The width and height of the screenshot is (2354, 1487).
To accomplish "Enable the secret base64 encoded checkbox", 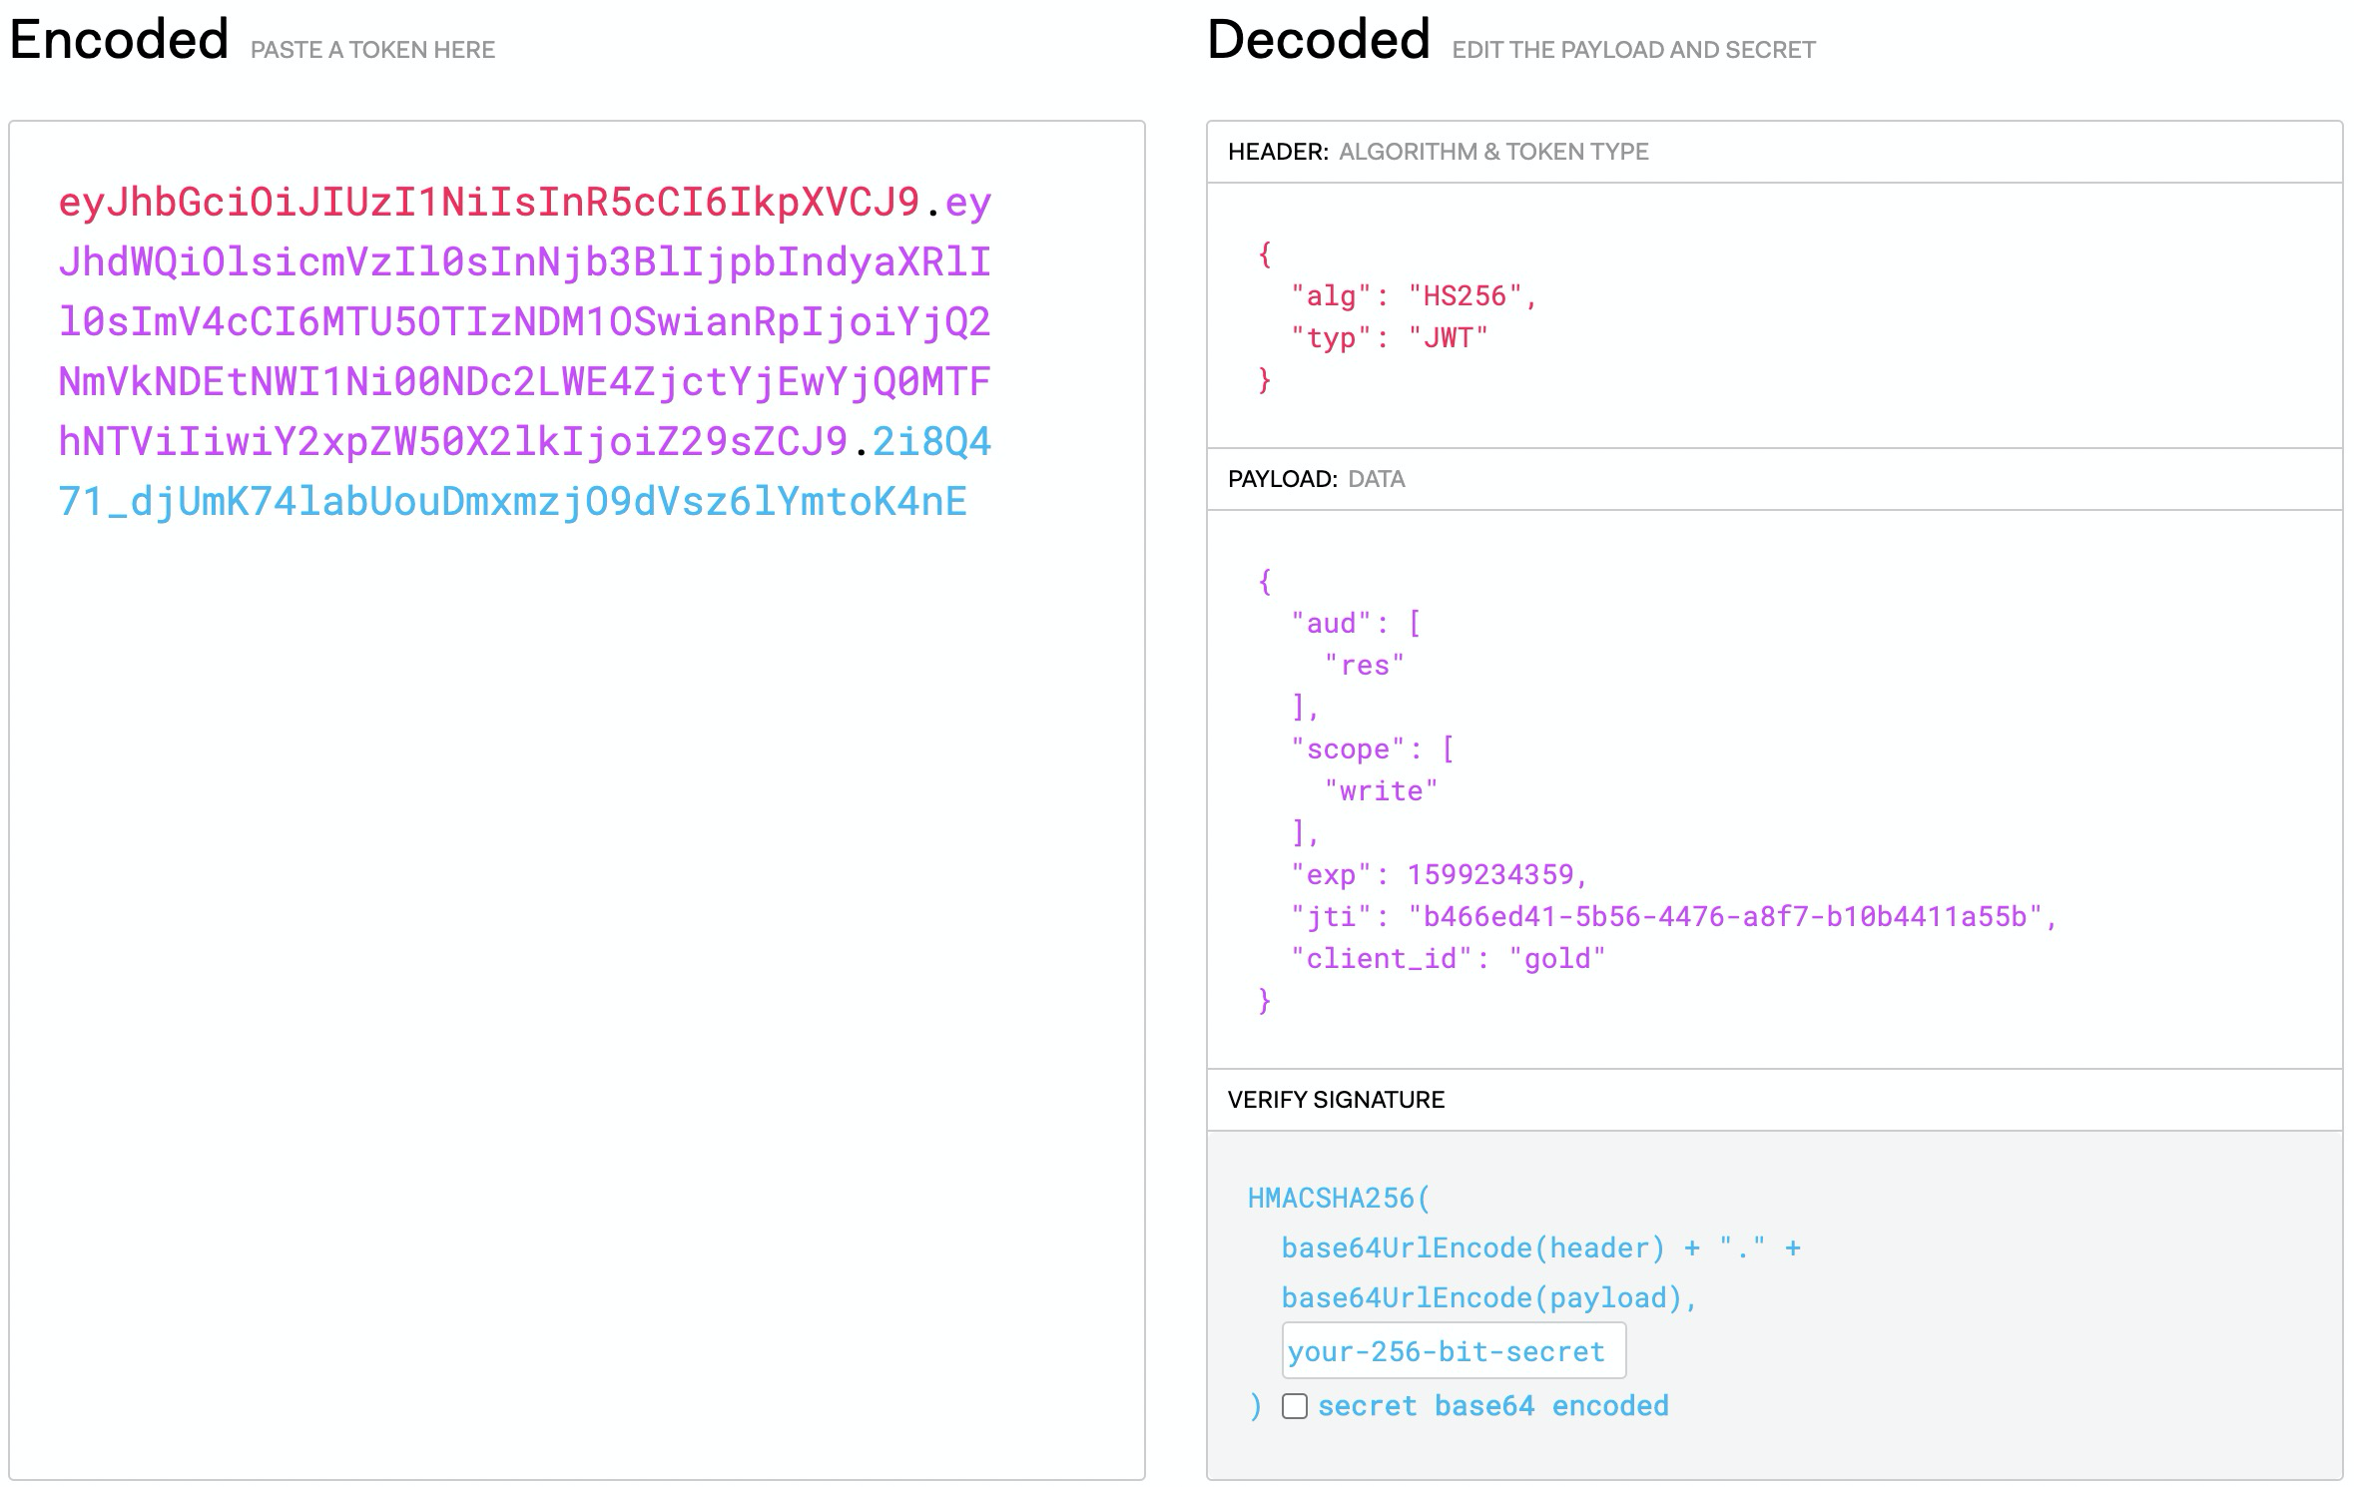I will tap(1296, 1405).
